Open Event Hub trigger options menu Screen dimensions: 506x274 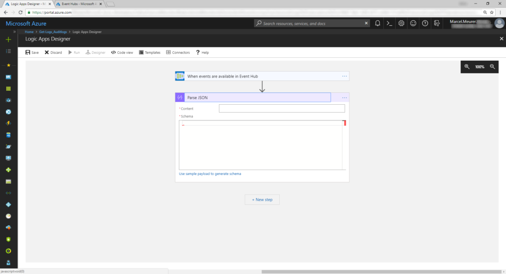(344, 76)
